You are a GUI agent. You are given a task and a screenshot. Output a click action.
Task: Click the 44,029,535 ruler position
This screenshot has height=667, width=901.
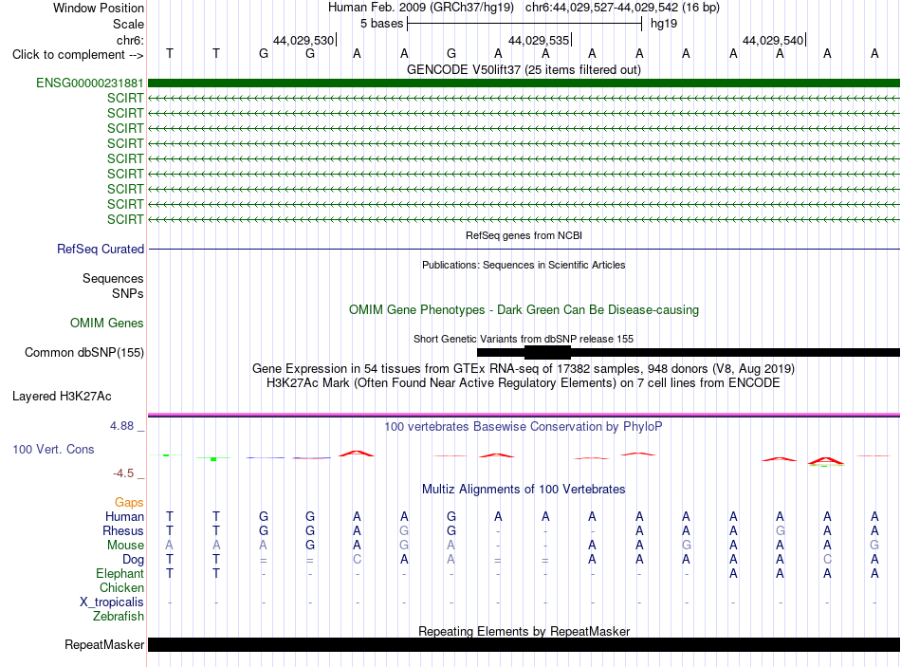coord(539,40)
